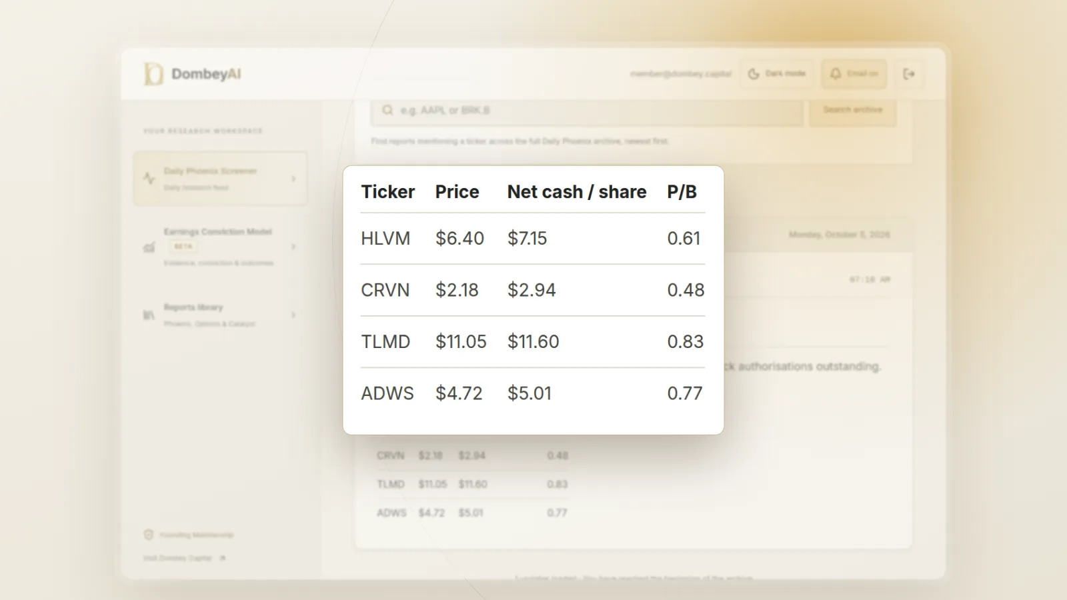Viewport: 1067px width, 600px height.
Task: Open Earnings Conviction Model in sidebar
Action: [220, 247]
